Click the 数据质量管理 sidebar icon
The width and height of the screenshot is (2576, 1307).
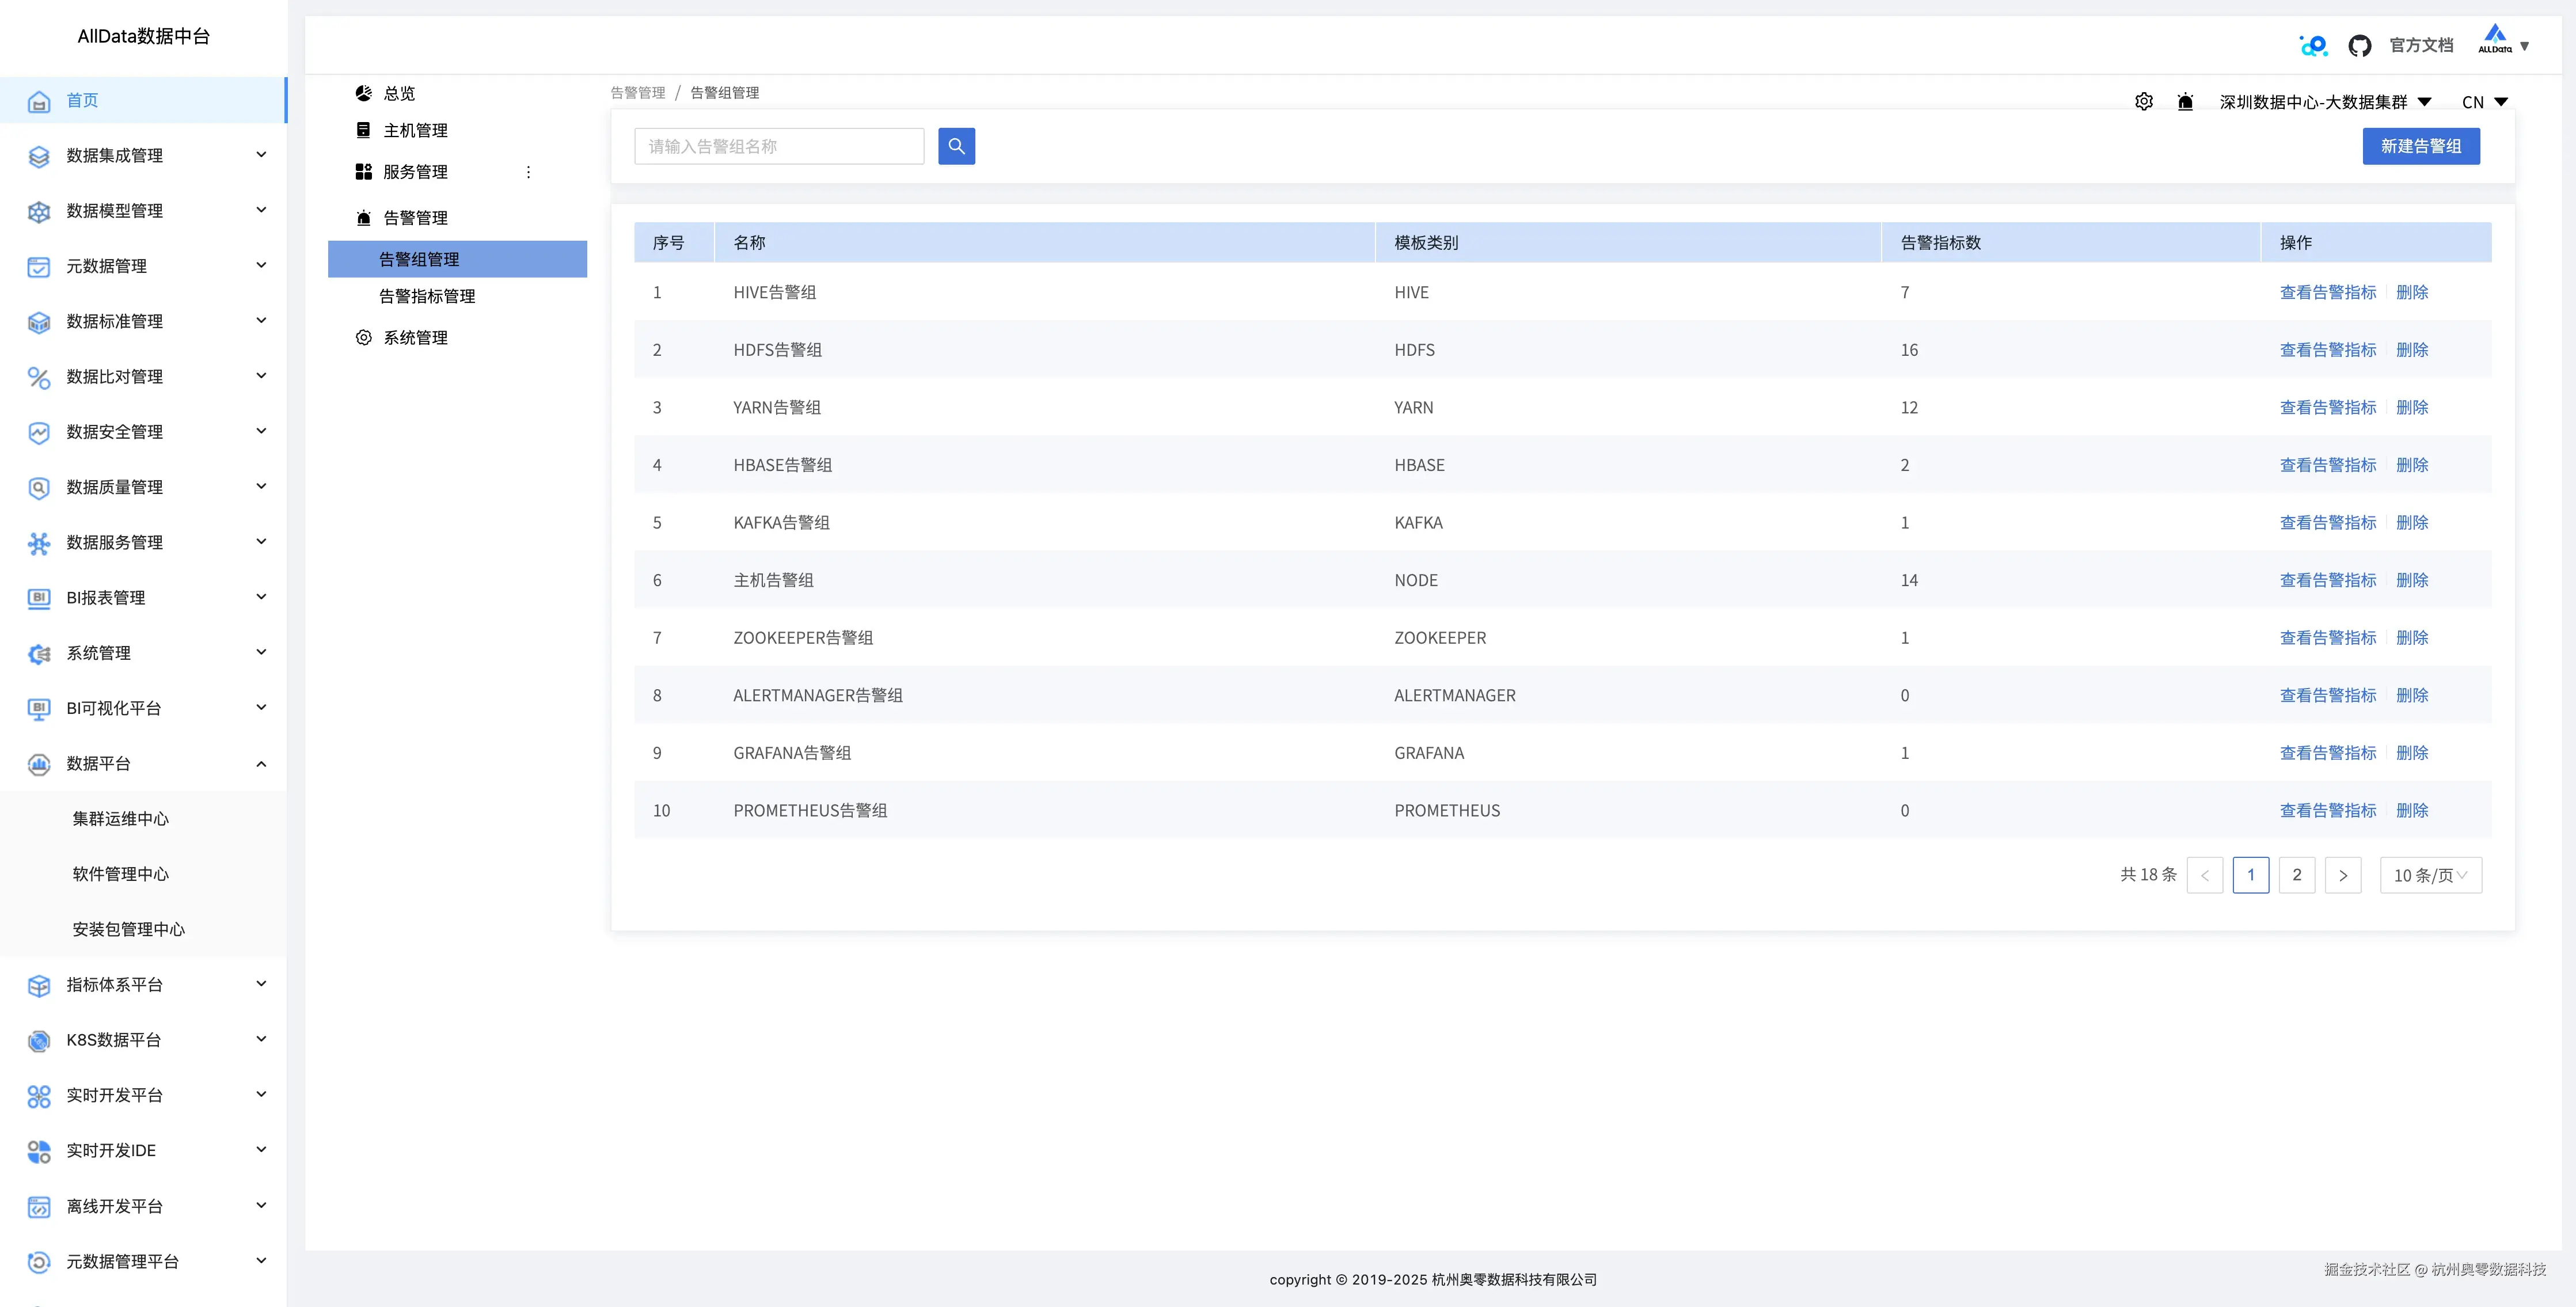39,488
